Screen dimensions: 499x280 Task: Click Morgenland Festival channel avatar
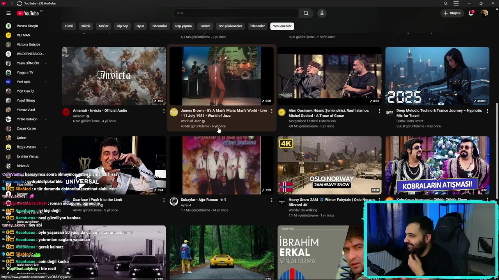[281, 112]
